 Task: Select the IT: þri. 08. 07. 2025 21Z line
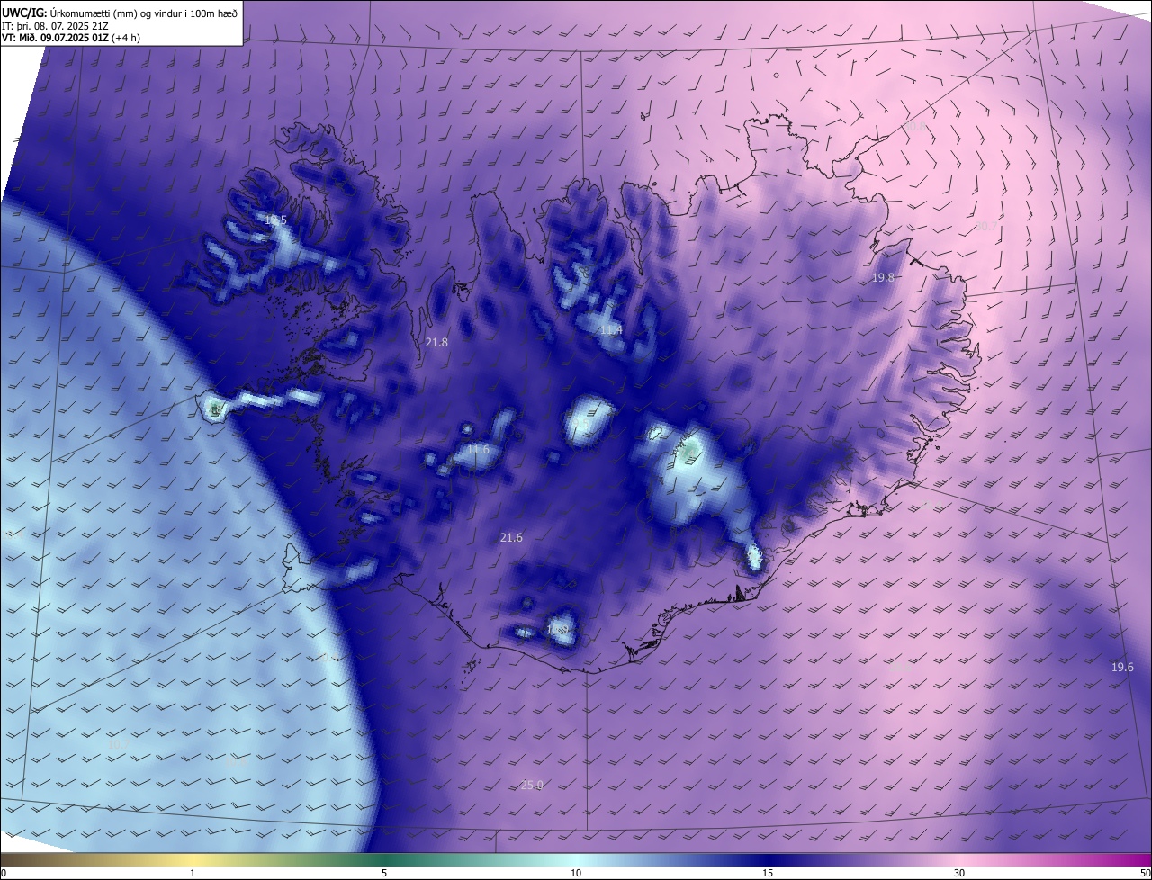(x=56, y=24)
